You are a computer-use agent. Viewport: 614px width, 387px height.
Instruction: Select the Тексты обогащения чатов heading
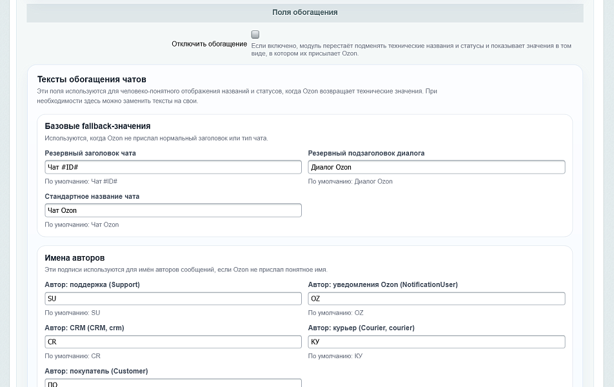pos(92,79)
